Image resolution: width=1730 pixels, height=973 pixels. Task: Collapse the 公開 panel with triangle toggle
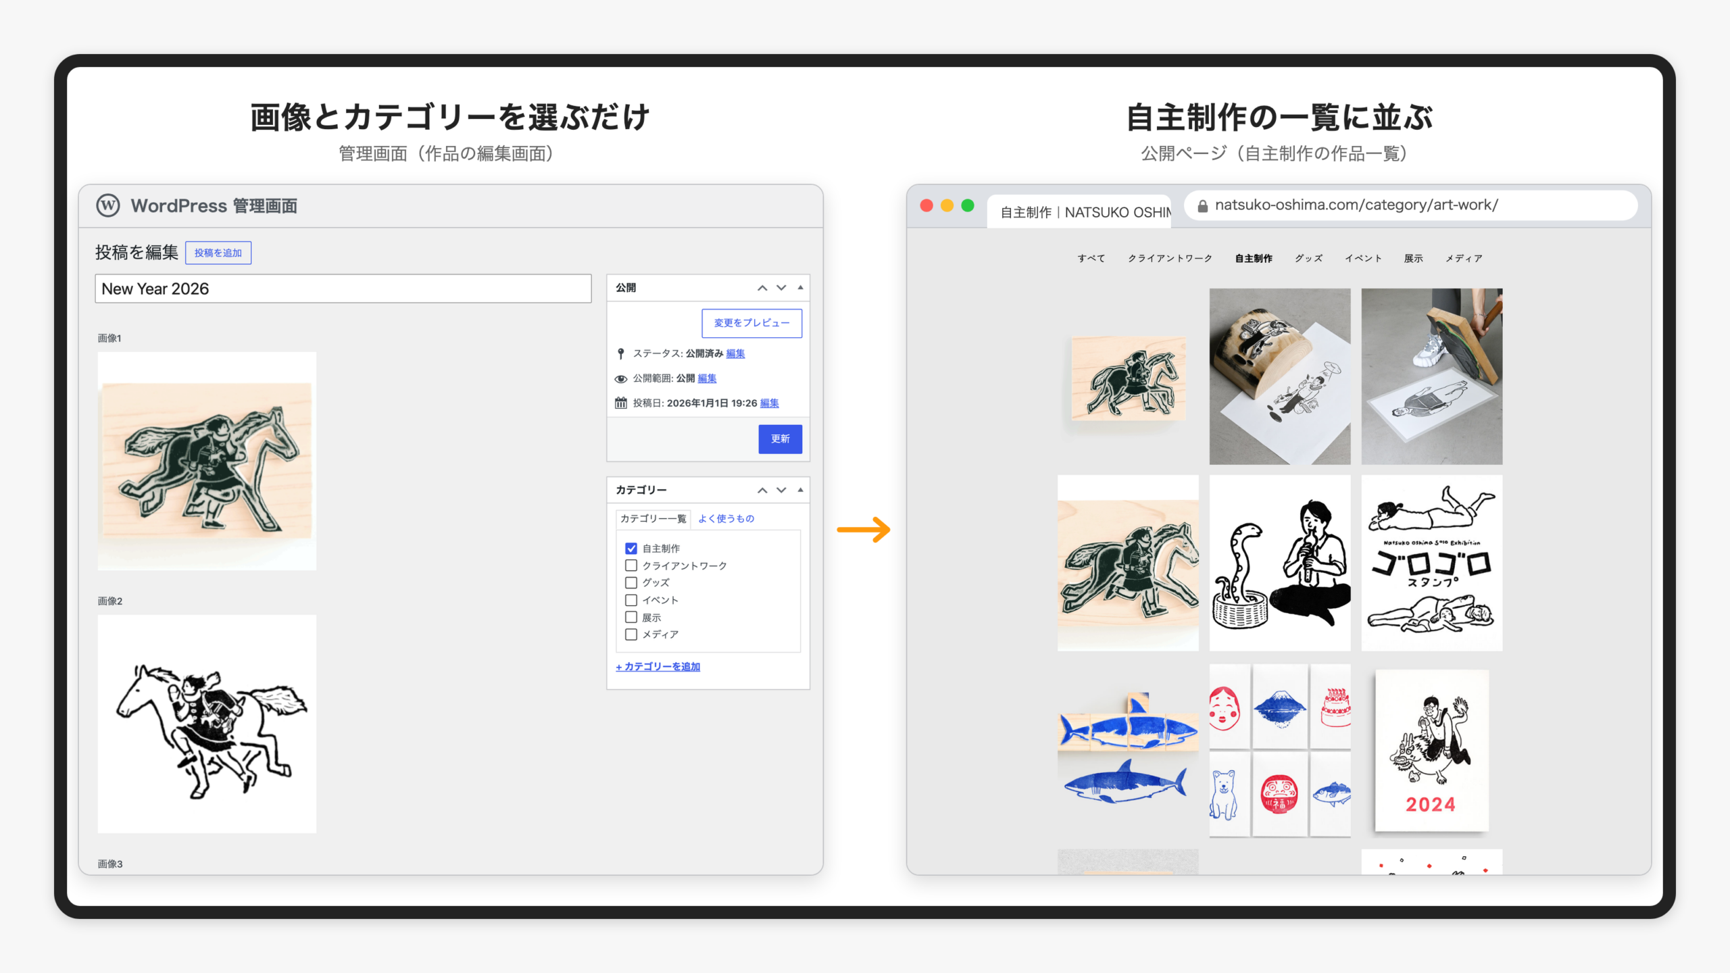[x=801, y=287]
